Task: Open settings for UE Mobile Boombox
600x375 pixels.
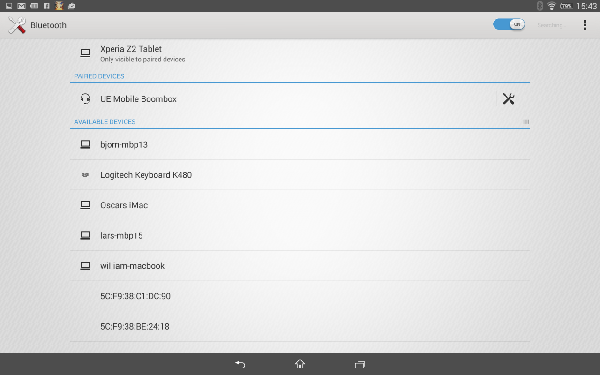Action: pos(509,99)
